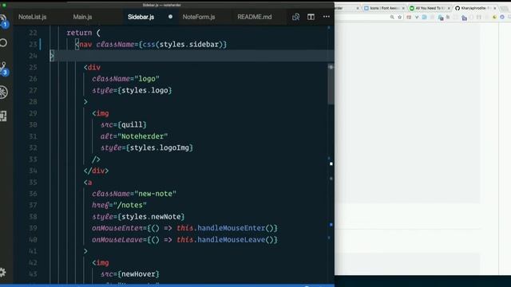Click the white marker in editor overview ruler
The image size is (511, 287).
click(331, 163)
